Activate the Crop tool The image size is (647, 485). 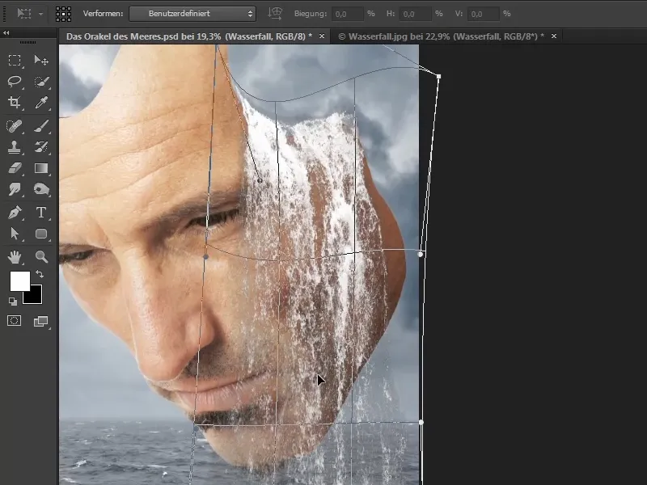click(x=15, y=103)
